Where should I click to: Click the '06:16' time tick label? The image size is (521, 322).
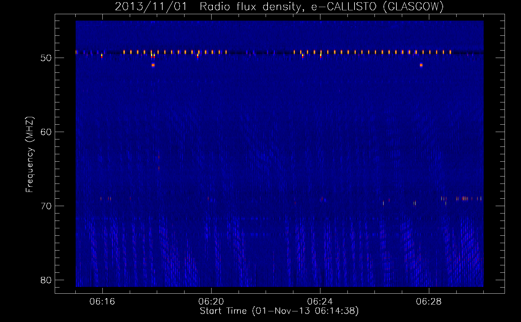[x=102, y=302]
